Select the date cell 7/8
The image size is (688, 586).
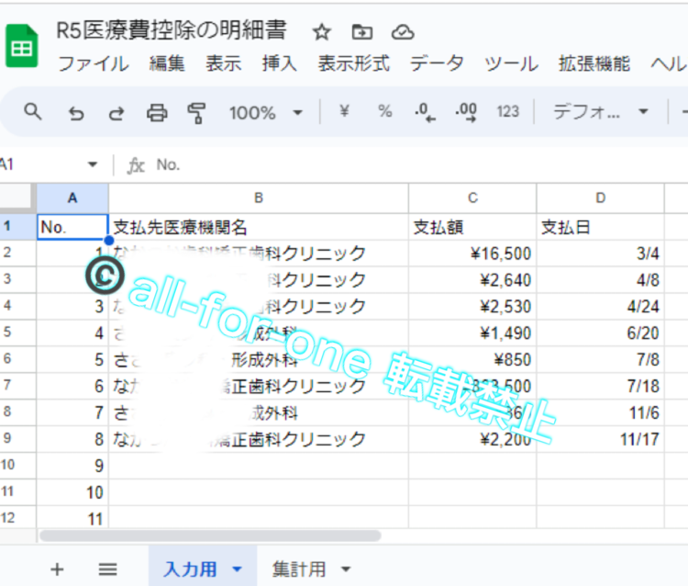click(x=600, y=360)
